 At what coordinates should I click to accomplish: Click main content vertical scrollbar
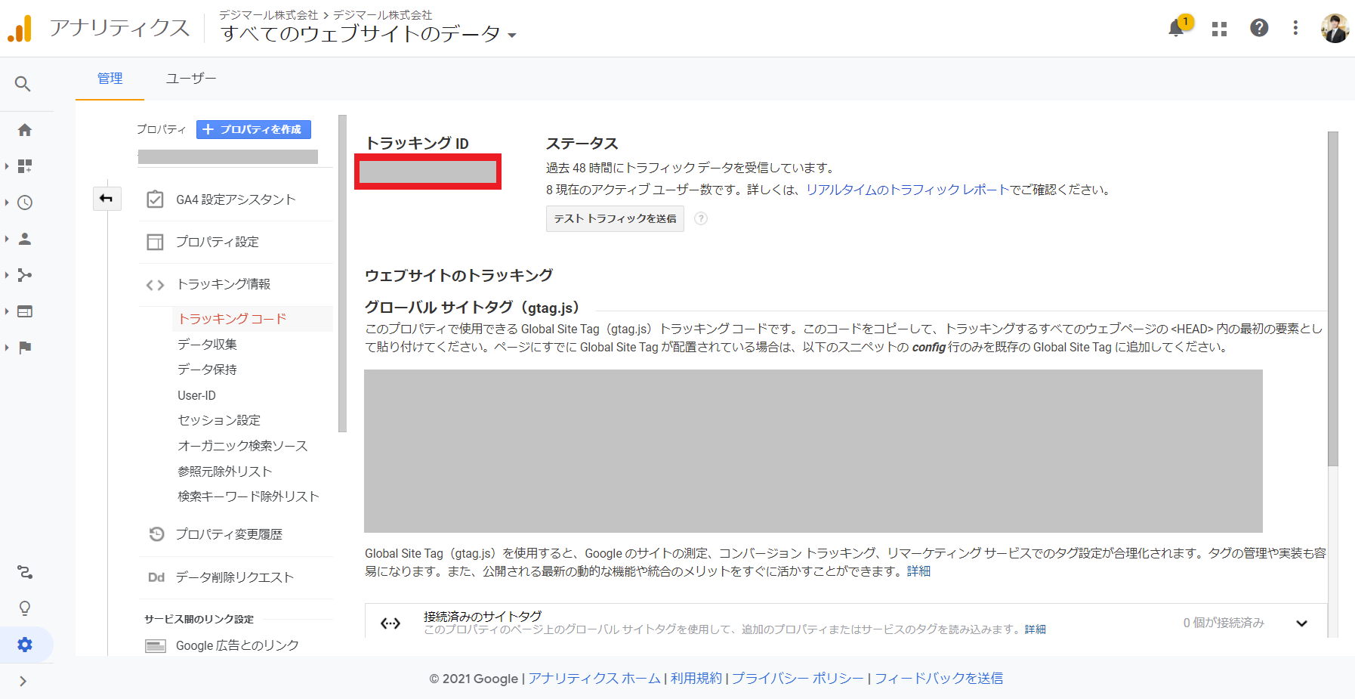pyautogui.click(x=1333, y=298)
